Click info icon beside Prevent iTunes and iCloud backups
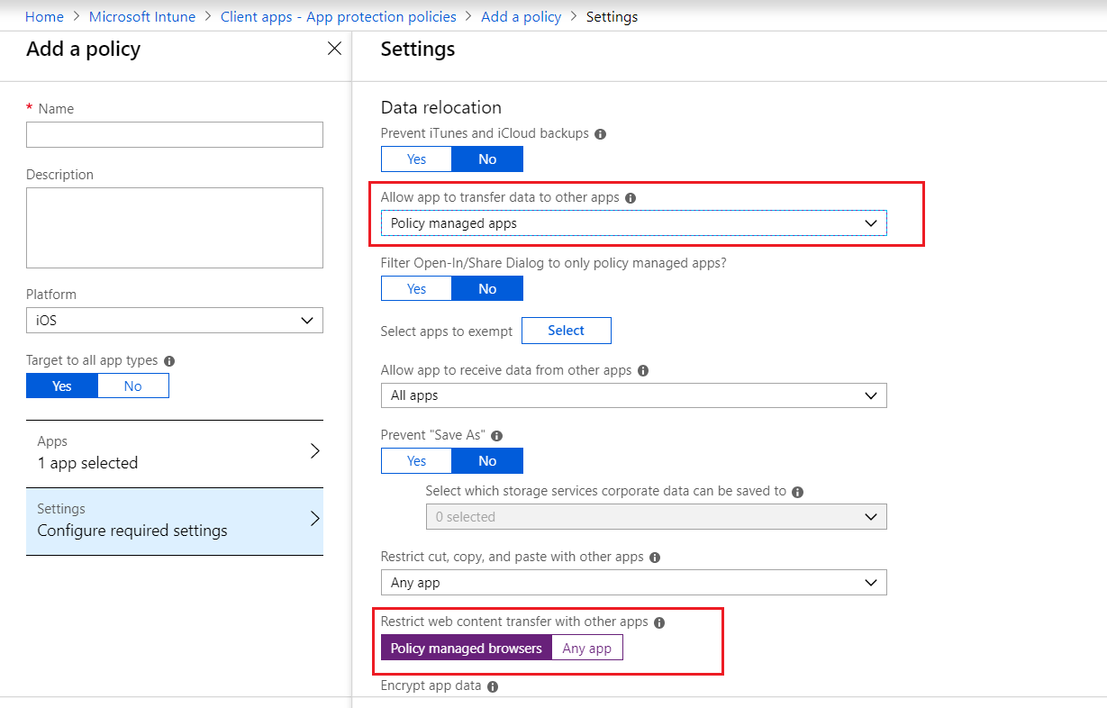1107x708 pixels. [x=601, y=134]
